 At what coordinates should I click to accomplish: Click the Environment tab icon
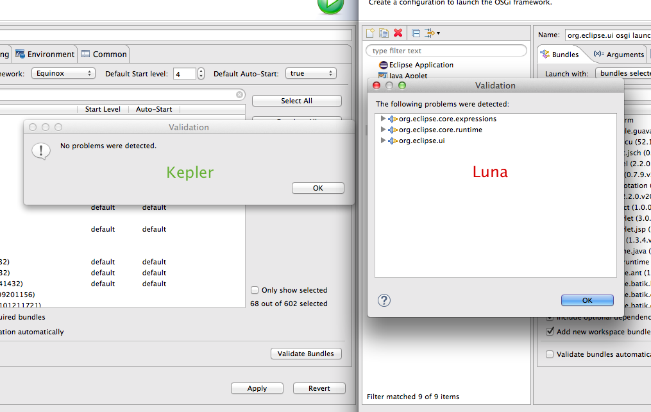pyautogui.click(x=20, y=54)
